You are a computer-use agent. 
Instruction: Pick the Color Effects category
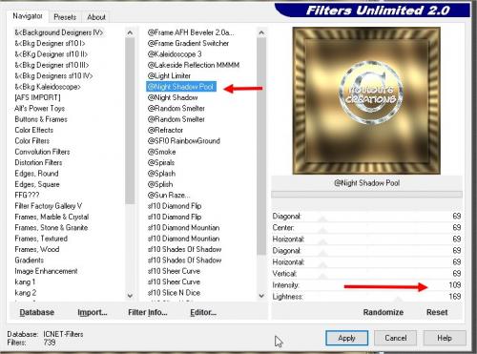(x=33, y=130)
